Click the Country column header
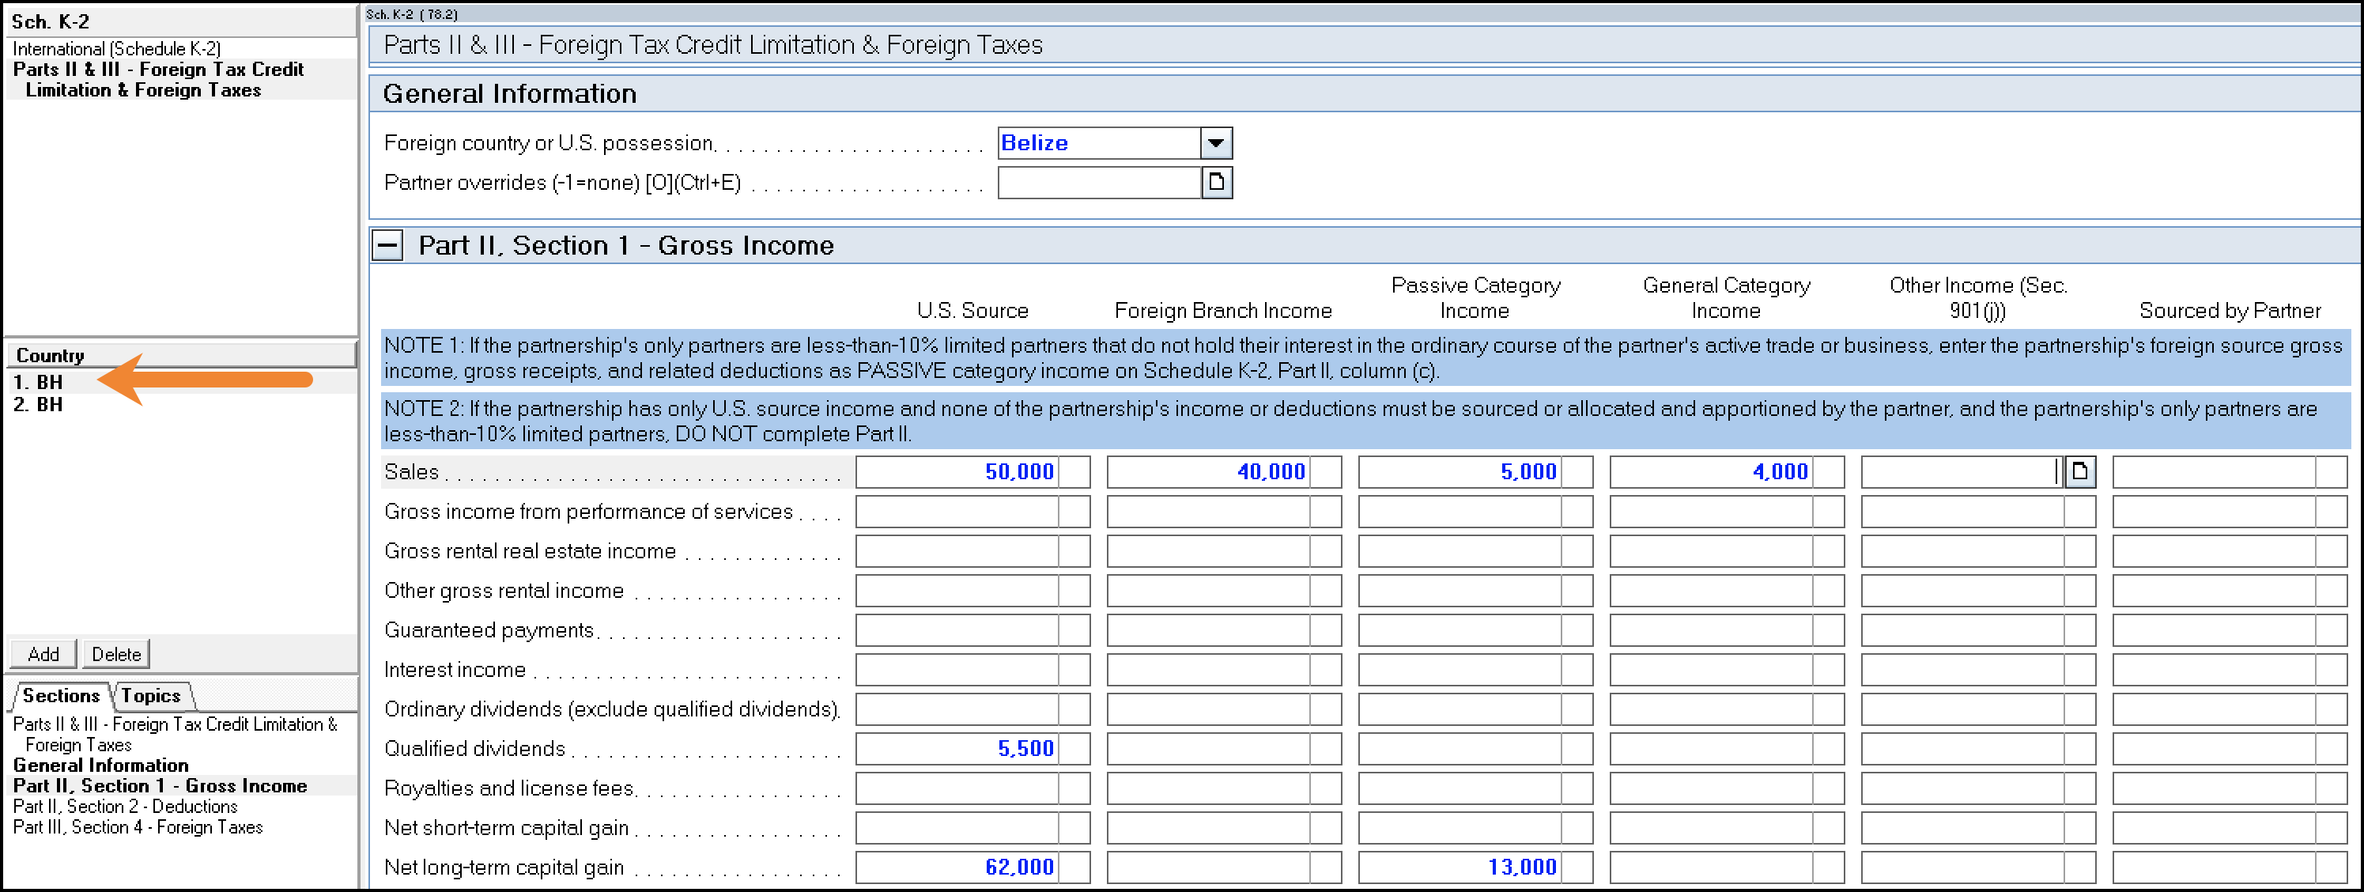The height and width of the screenshot is (892, 2364). pyautogui.click(x=181, y=355)
